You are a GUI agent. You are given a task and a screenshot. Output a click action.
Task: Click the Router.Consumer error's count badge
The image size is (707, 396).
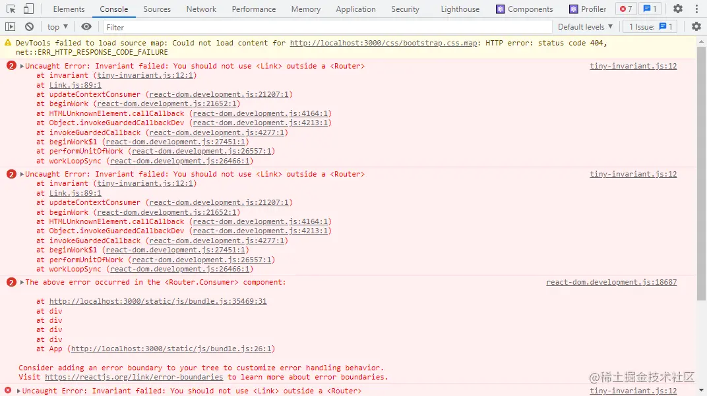(x=11, y=282)
